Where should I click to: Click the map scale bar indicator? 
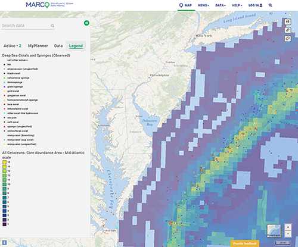point(283,243)
